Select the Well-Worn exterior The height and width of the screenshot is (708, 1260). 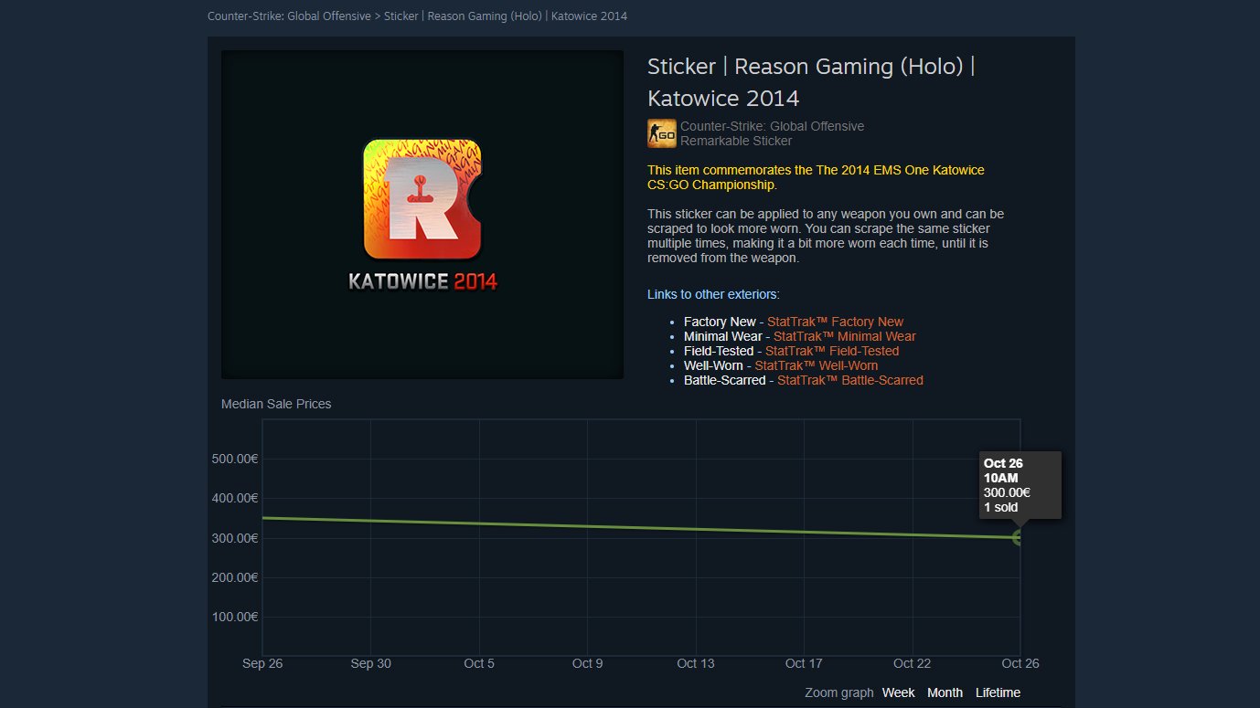pyautogui.click(x=713, y=365)
